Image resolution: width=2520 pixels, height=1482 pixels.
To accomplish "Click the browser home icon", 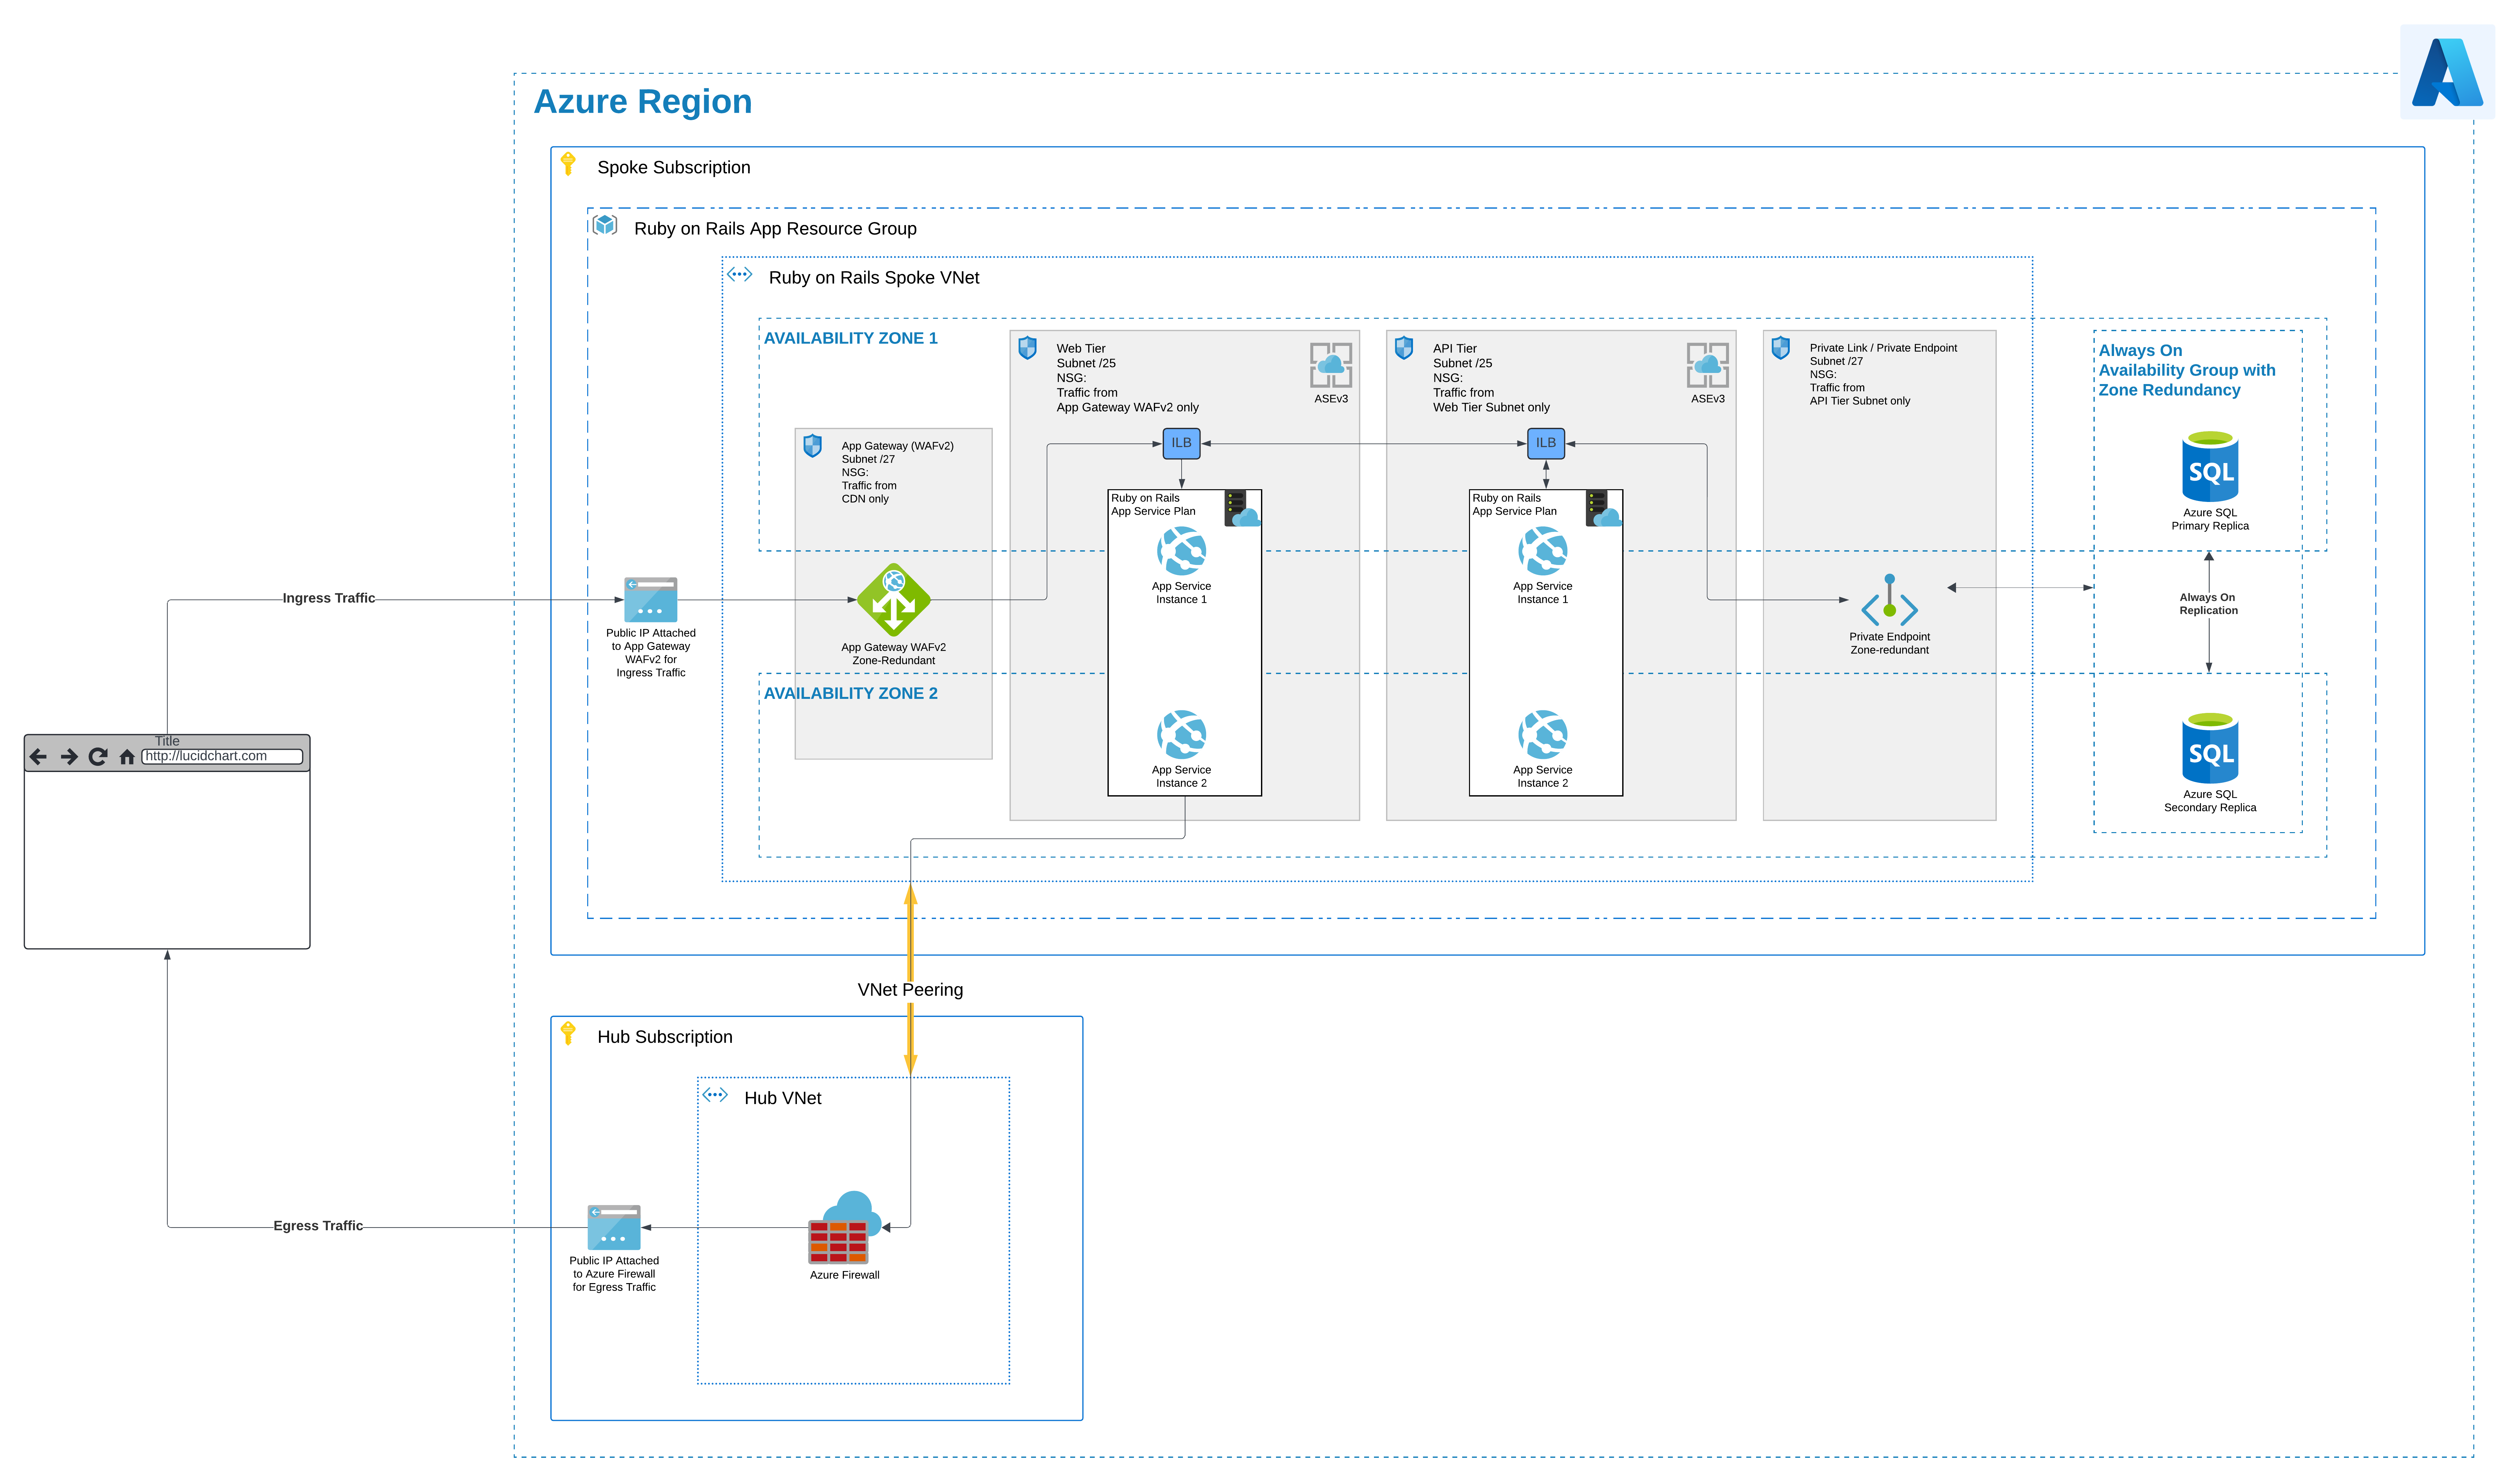I will pyautogui.click(x=127, y=757).
